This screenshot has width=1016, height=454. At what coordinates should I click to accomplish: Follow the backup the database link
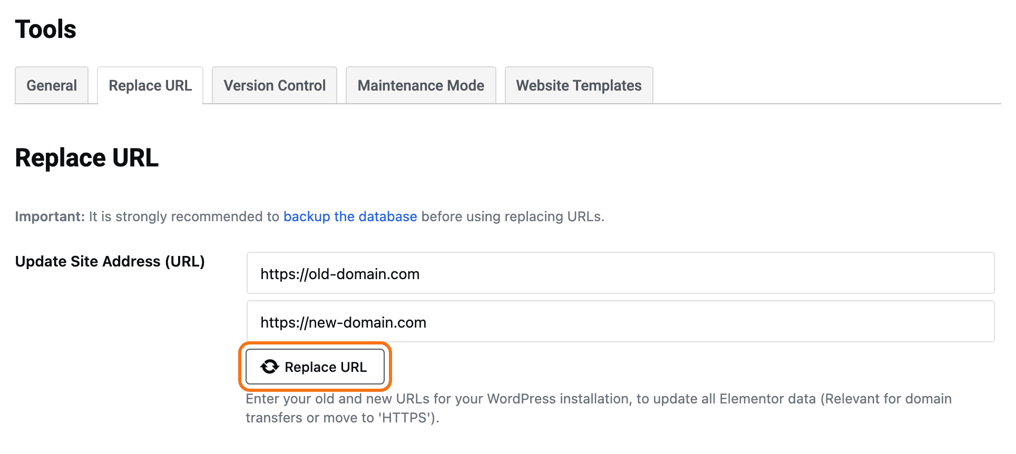350,216
